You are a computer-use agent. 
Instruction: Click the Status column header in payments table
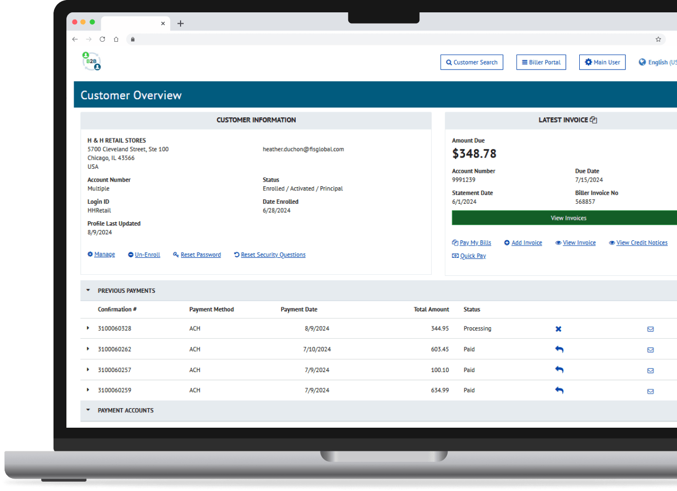pos(472,309)
